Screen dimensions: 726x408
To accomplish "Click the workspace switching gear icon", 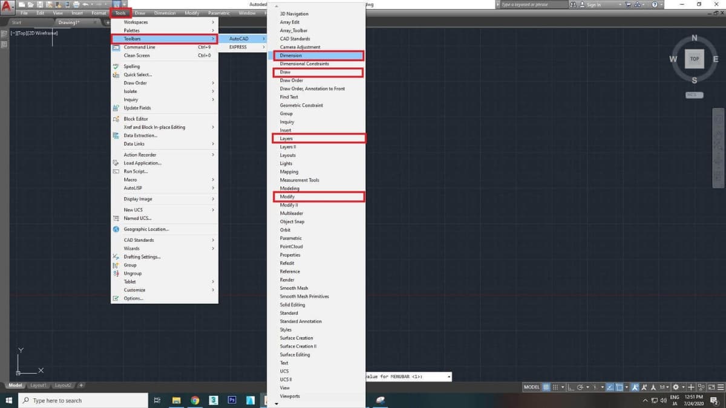I will [x=676, y=387].
